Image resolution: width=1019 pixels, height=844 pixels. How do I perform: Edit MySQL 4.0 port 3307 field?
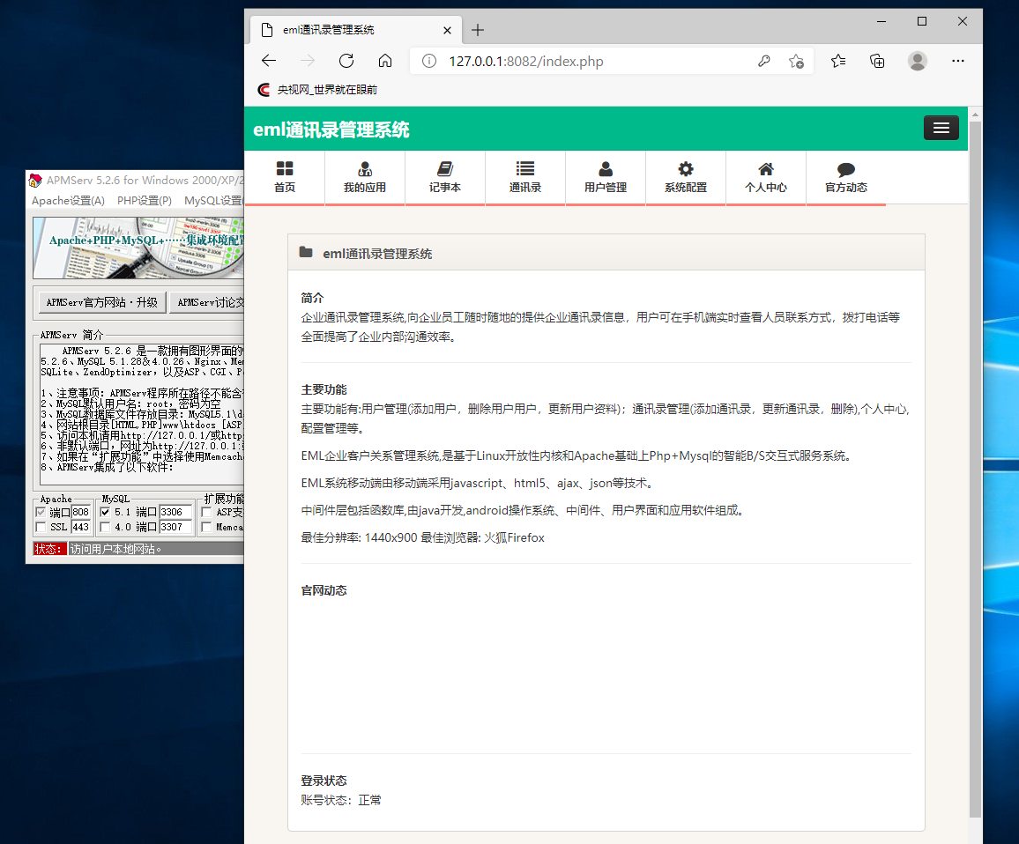[x=175, y=527]
